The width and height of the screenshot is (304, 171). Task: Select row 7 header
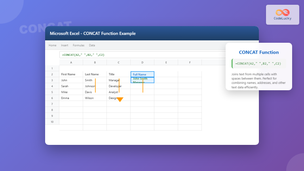pyautogui.click(x=52, y=104)
